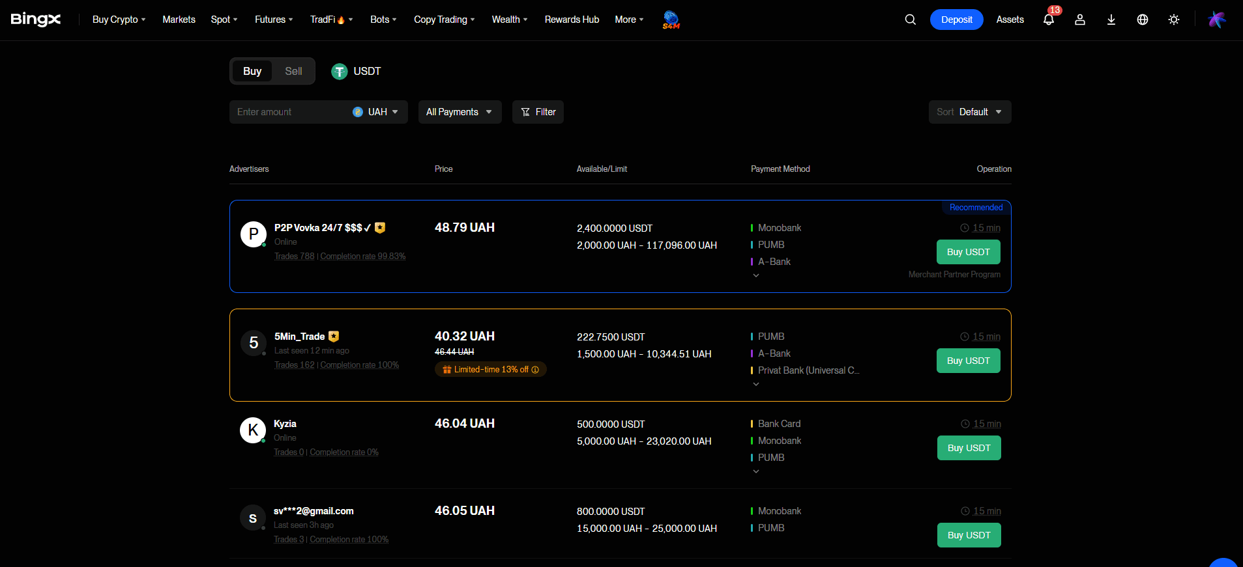Open the UAH currency dropdown
The height and width of the screenshot is (567, 1243).
tap(376, 112)
